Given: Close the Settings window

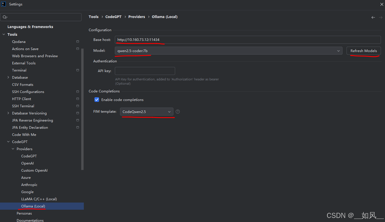Looking at the screenshot, I should 382,4.
